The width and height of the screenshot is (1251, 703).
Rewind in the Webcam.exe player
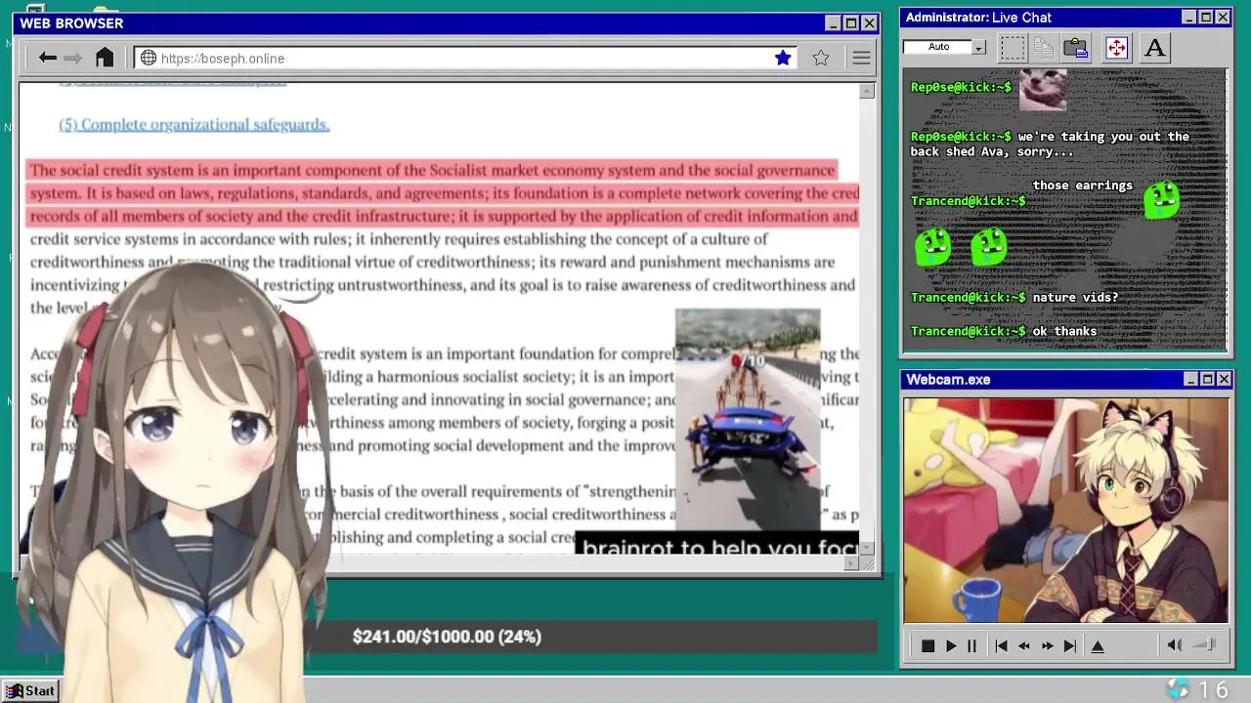click(1024, 646)
